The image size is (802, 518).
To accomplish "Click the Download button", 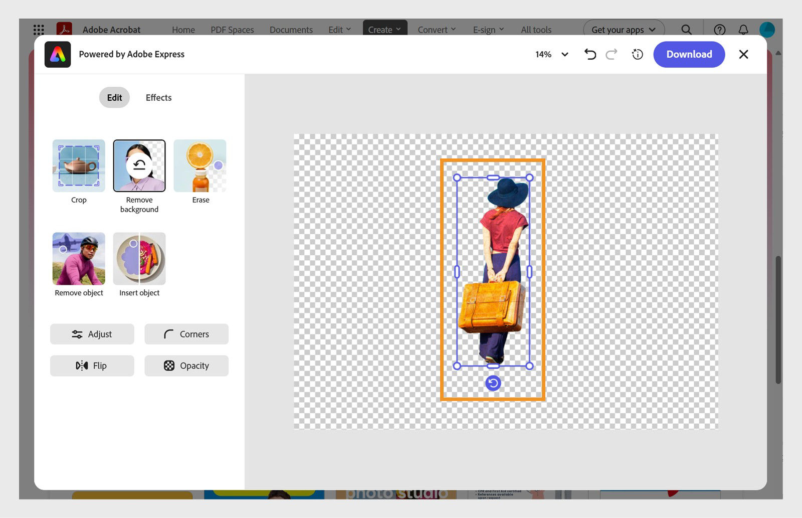I will [x=689, y=54].
